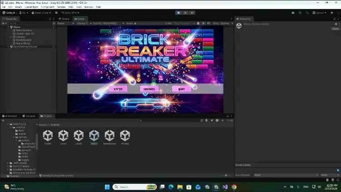The height and width of the screenshot is (192, 341).
Task: Click the Project search field
Action: (169, 121)
